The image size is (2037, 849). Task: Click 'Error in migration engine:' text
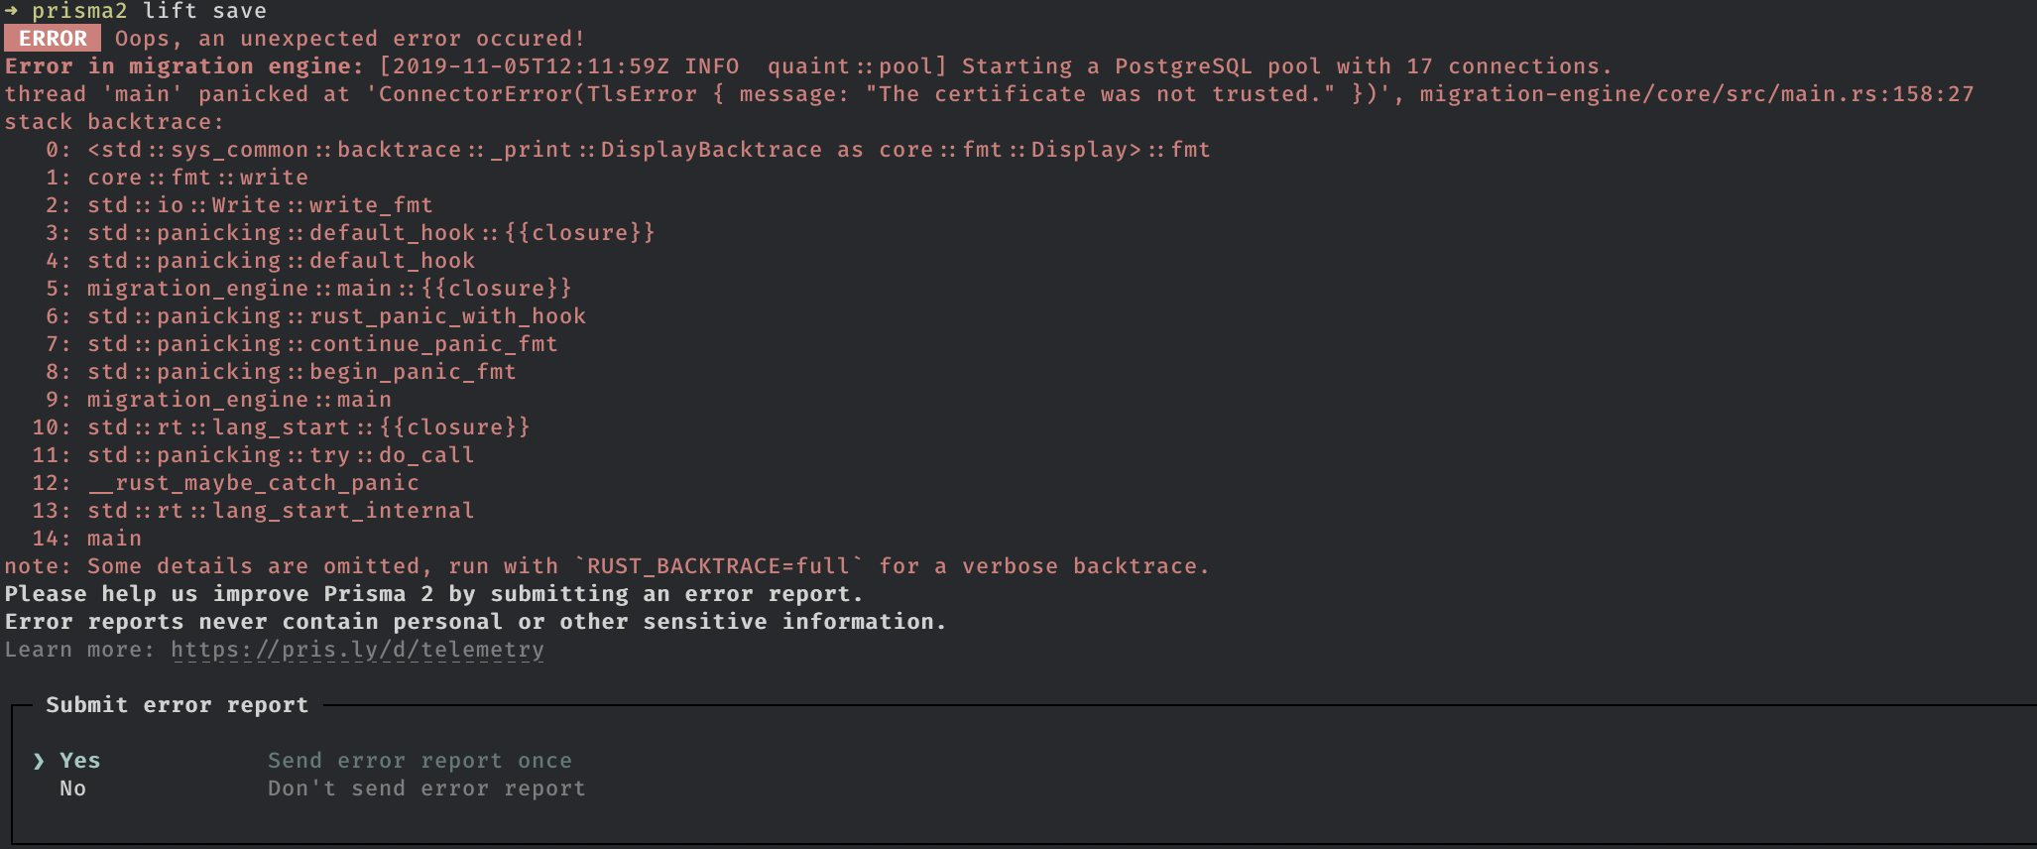coord(184,66)
